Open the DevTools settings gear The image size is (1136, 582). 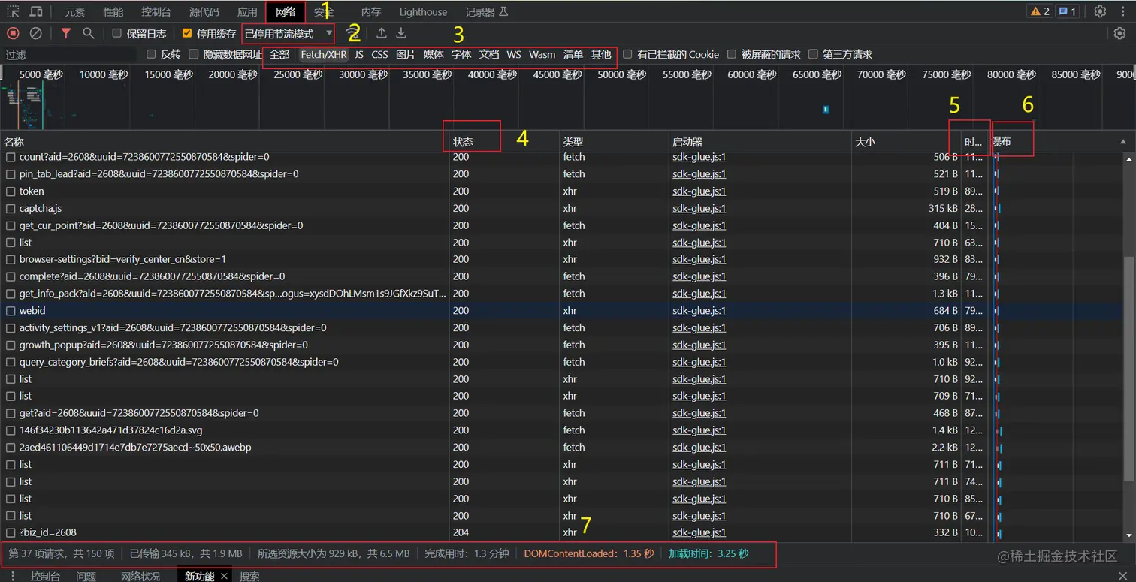[1100, 11]
